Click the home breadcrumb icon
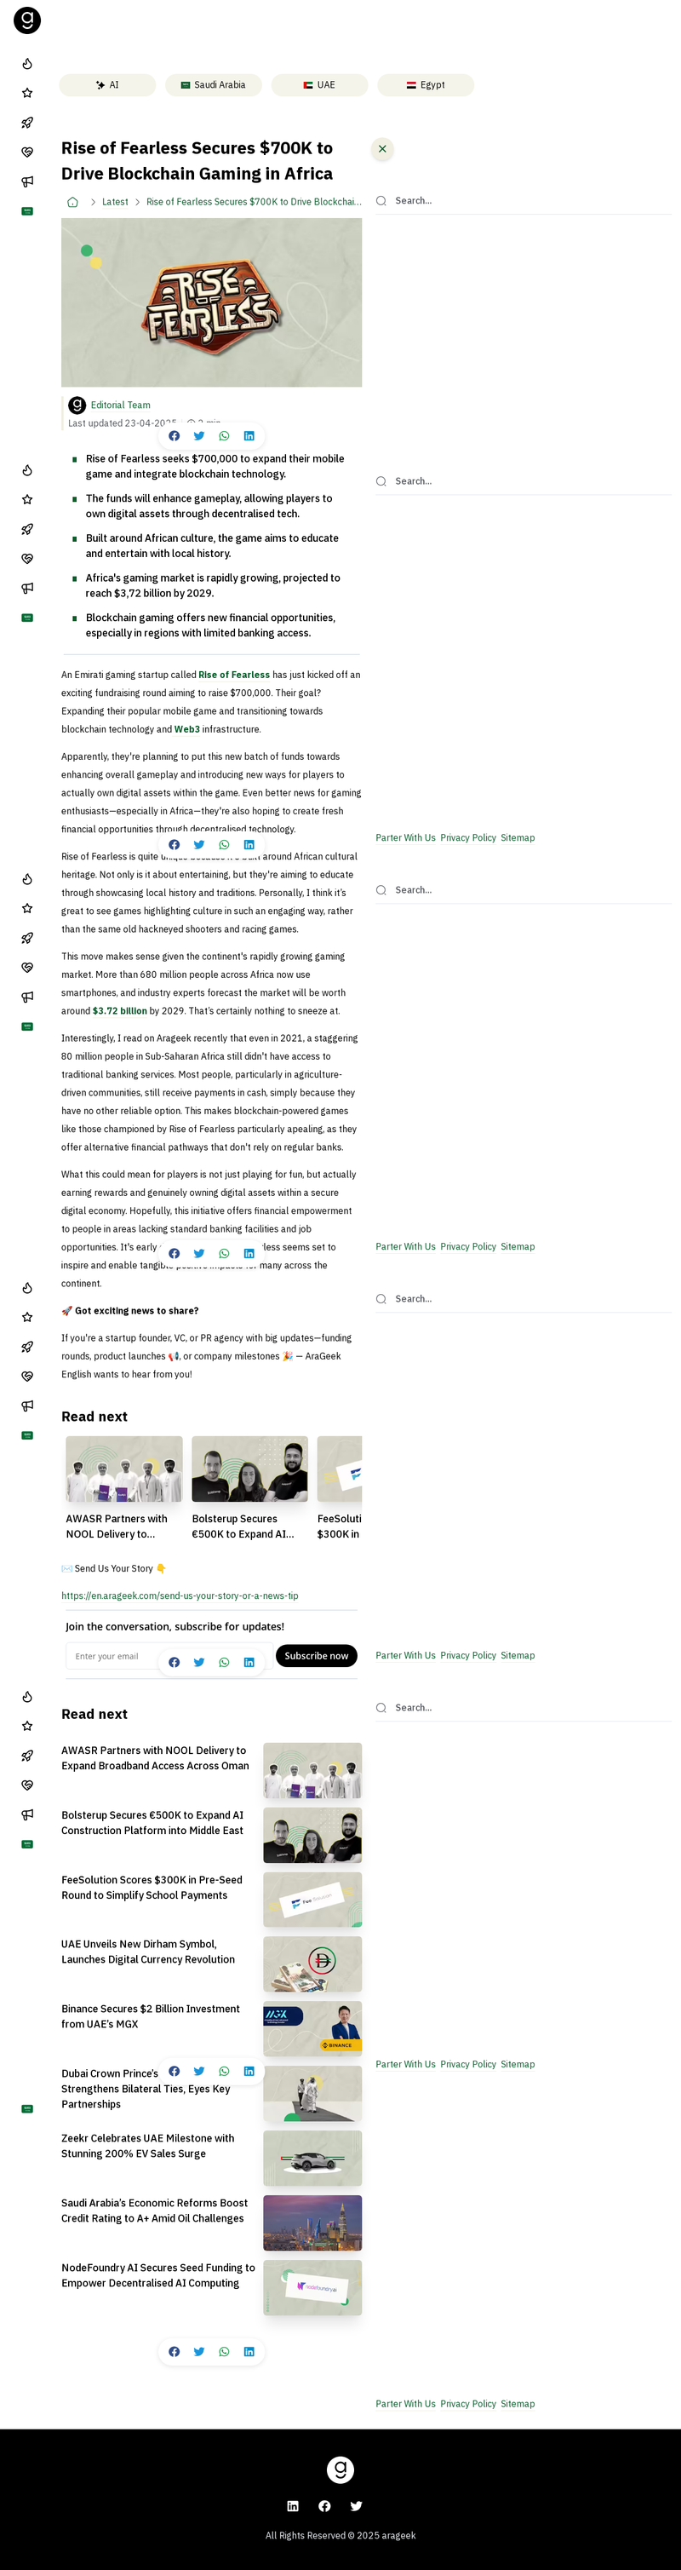This screenshot has width=681, height=2570. (73, 202)
